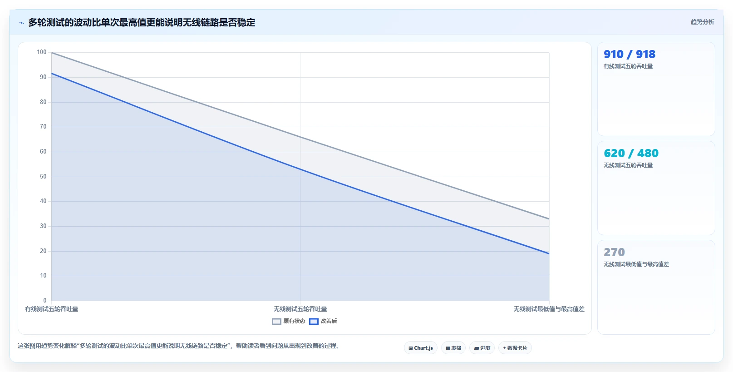Viewport: 733px width, 372px height.
Task: Click the x-axis label 有线测试五轮吞吐量
Action: [51, 309]
